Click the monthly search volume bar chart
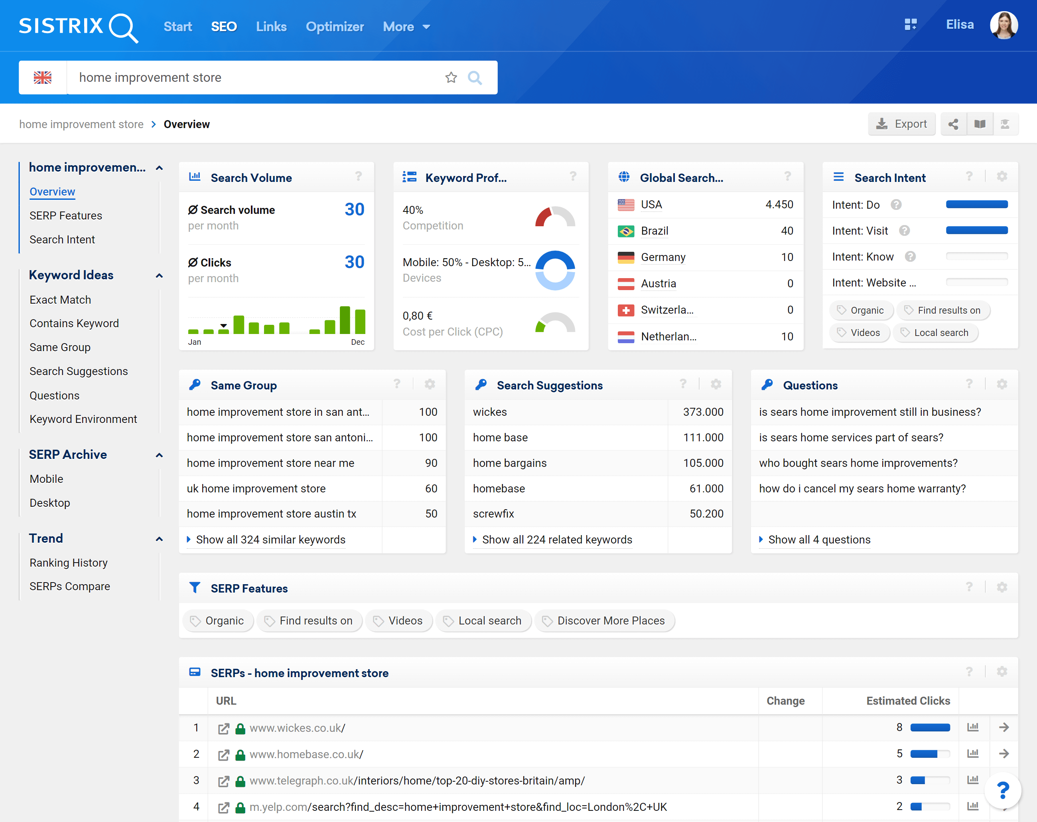This screenshot has height=822, width=1037. point(276,320)
